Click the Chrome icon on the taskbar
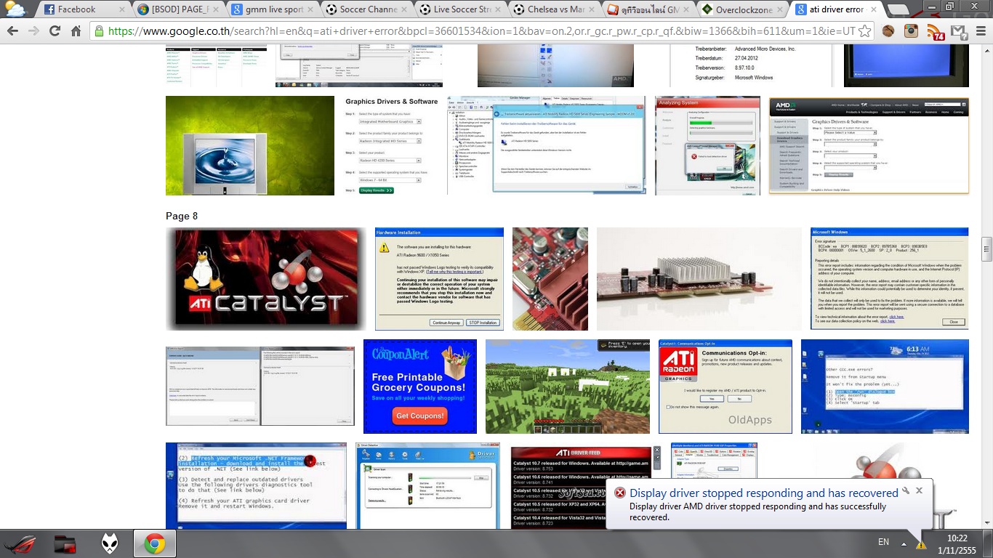The image size is (993, 558). [x=154, y=543]
